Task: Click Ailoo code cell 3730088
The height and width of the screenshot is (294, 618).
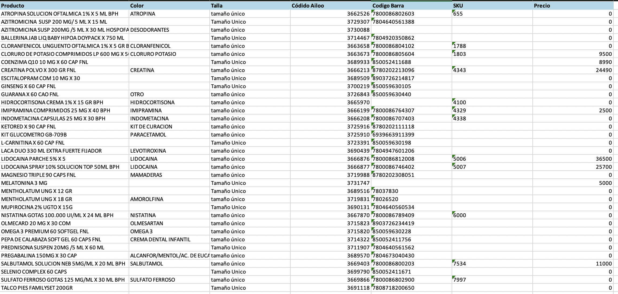Action: pos(358,30)
